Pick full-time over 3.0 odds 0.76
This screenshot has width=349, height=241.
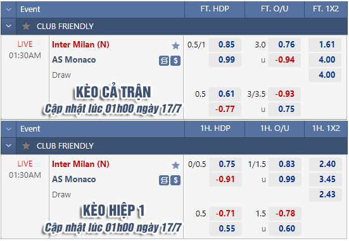[x=284, y=45]
